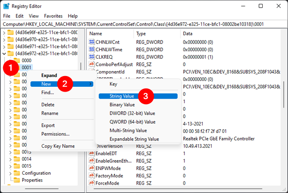Click the EnableGreenEth string value icon
This screenshot has height=193, width=288.
(92, 161)
